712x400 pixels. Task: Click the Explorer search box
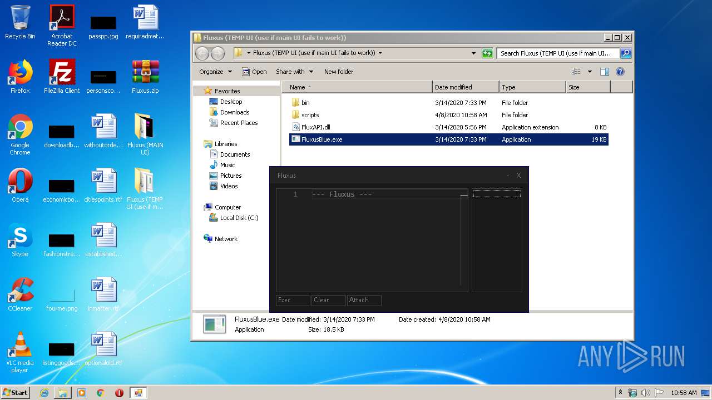558,53
